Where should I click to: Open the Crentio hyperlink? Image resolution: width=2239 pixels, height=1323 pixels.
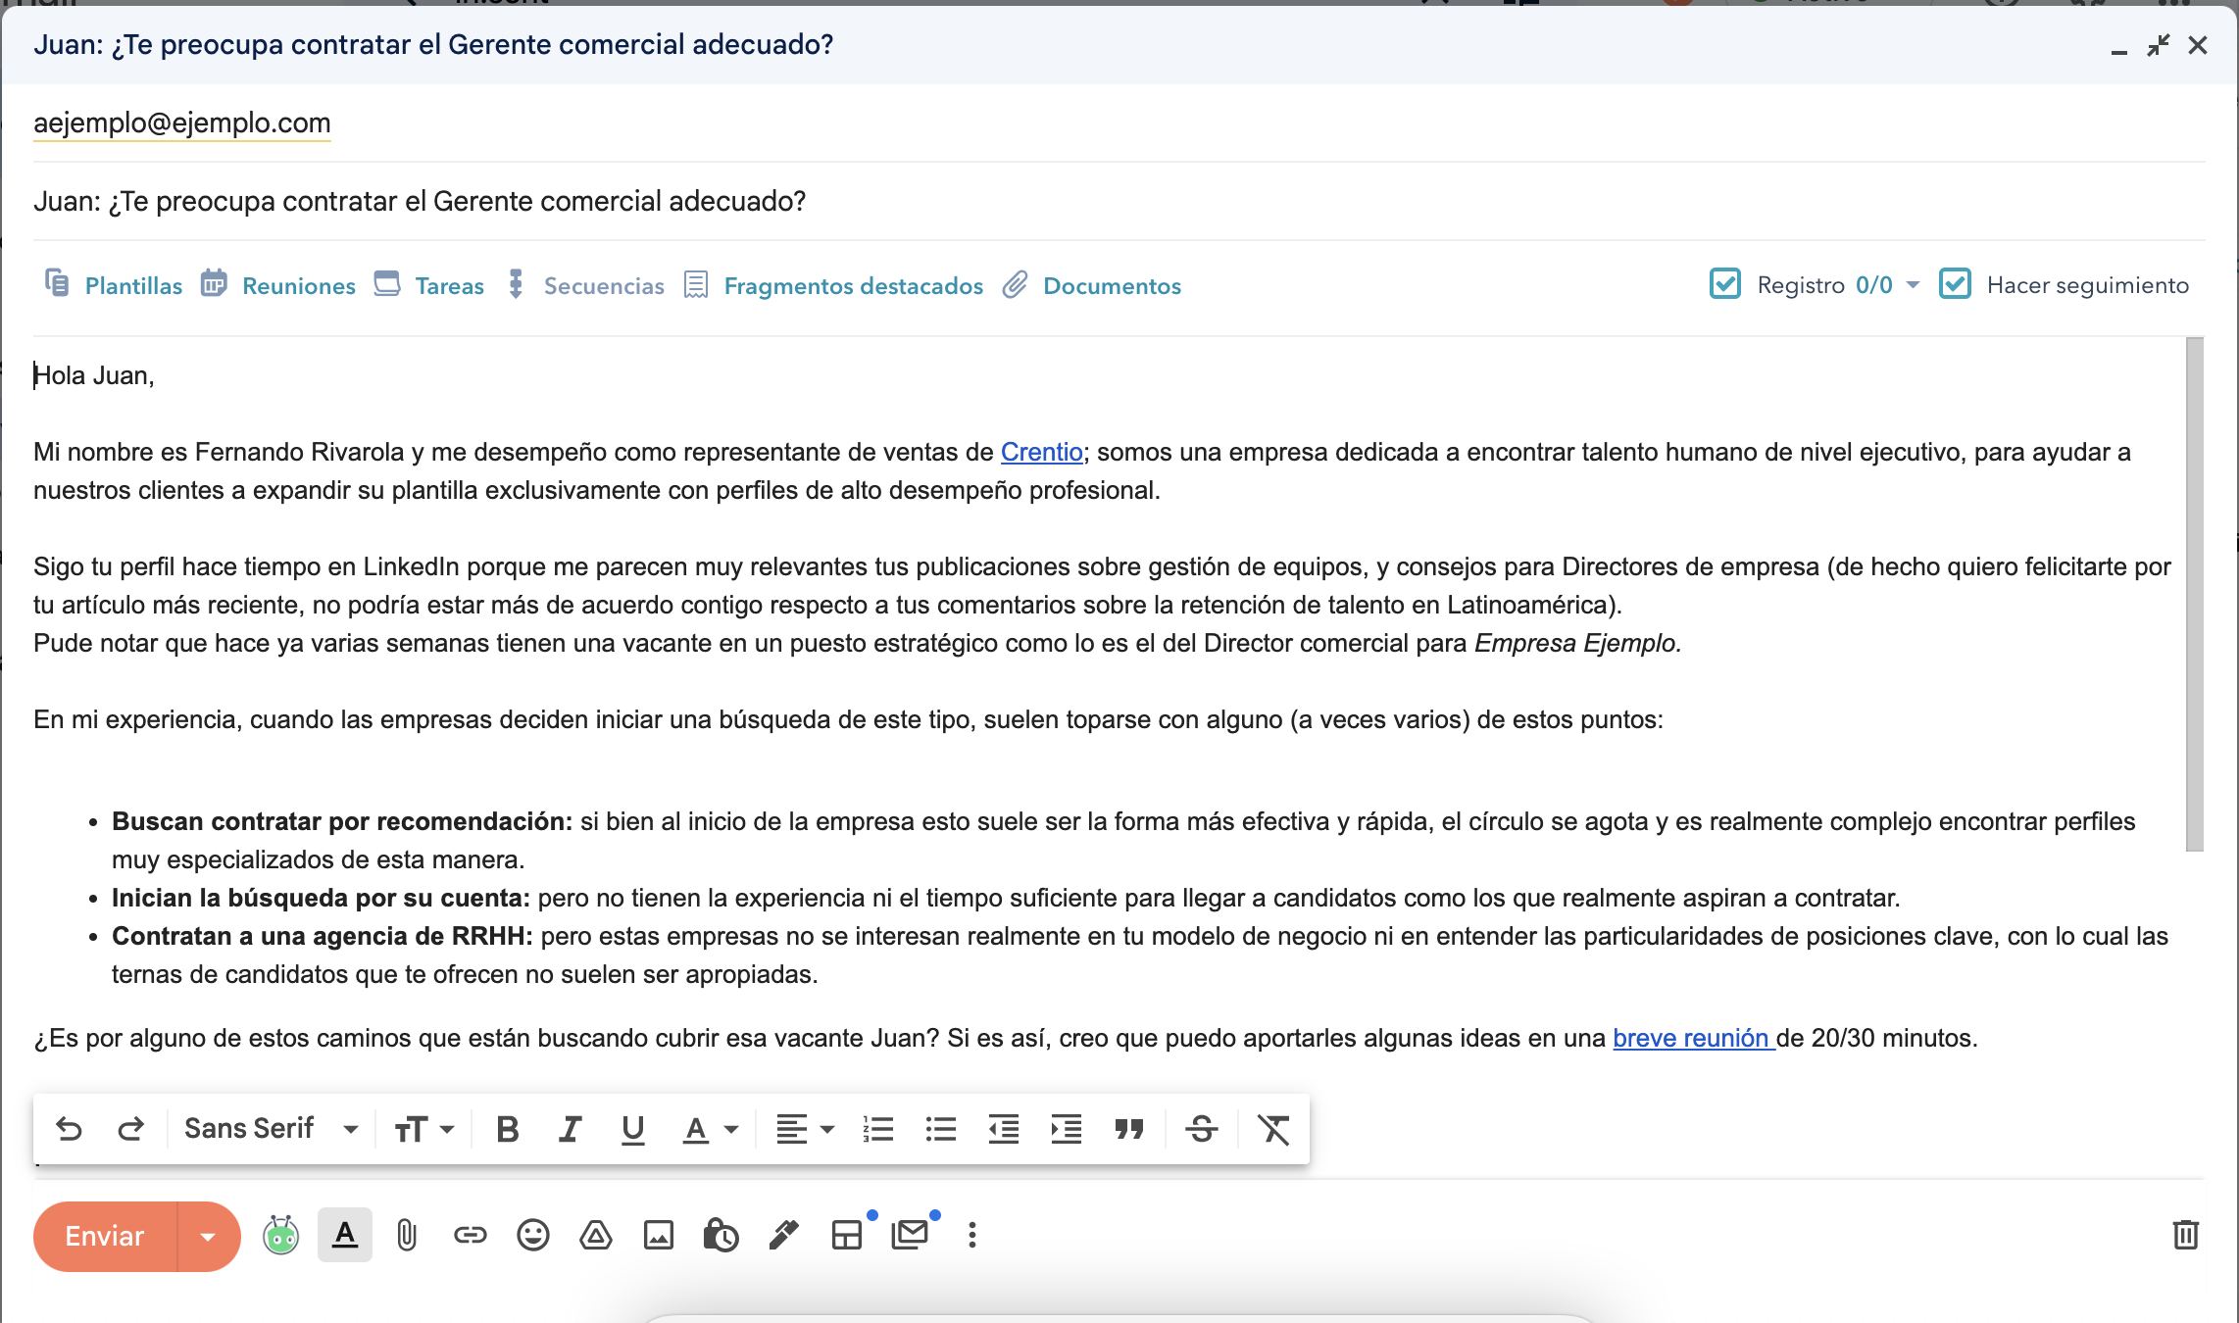point(1040,452)
